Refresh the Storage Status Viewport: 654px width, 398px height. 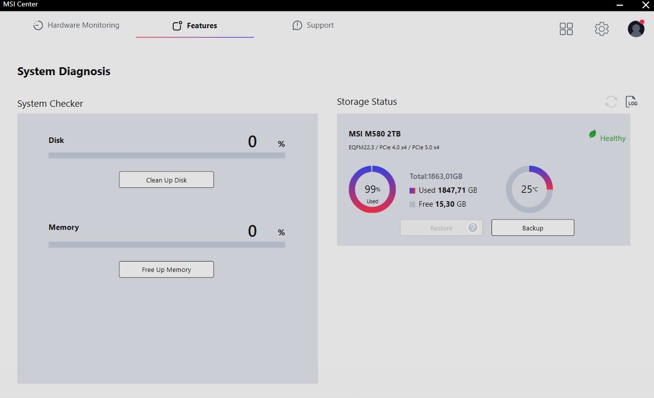[x=611, y=102]
